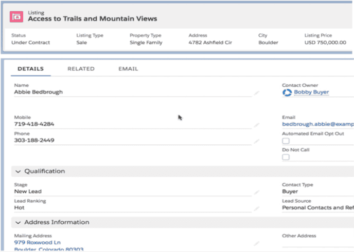This screenshot has width=354, height=252.
Task: Check the Automated Email Opt Out box
Action: tap(286, 141)
